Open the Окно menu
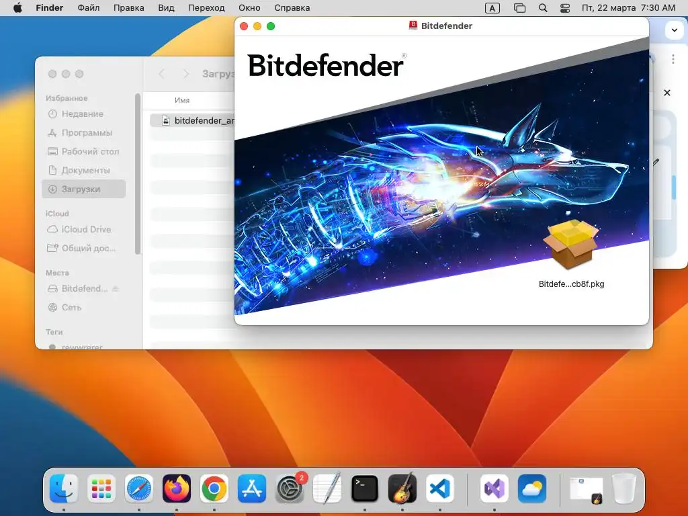This screenshot has height=516, width=688. [249, 8]
